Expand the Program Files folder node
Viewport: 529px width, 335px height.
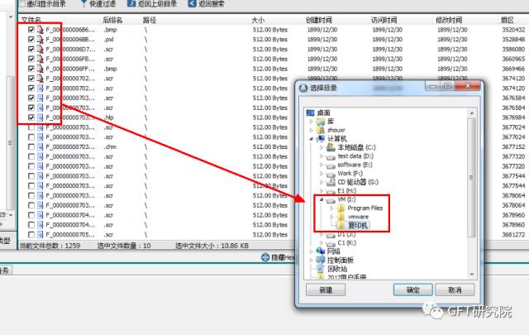tap(331, 208)
